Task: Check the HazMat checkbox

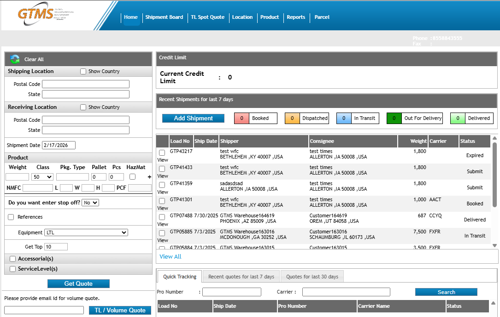Action: [x=133, y=177]
